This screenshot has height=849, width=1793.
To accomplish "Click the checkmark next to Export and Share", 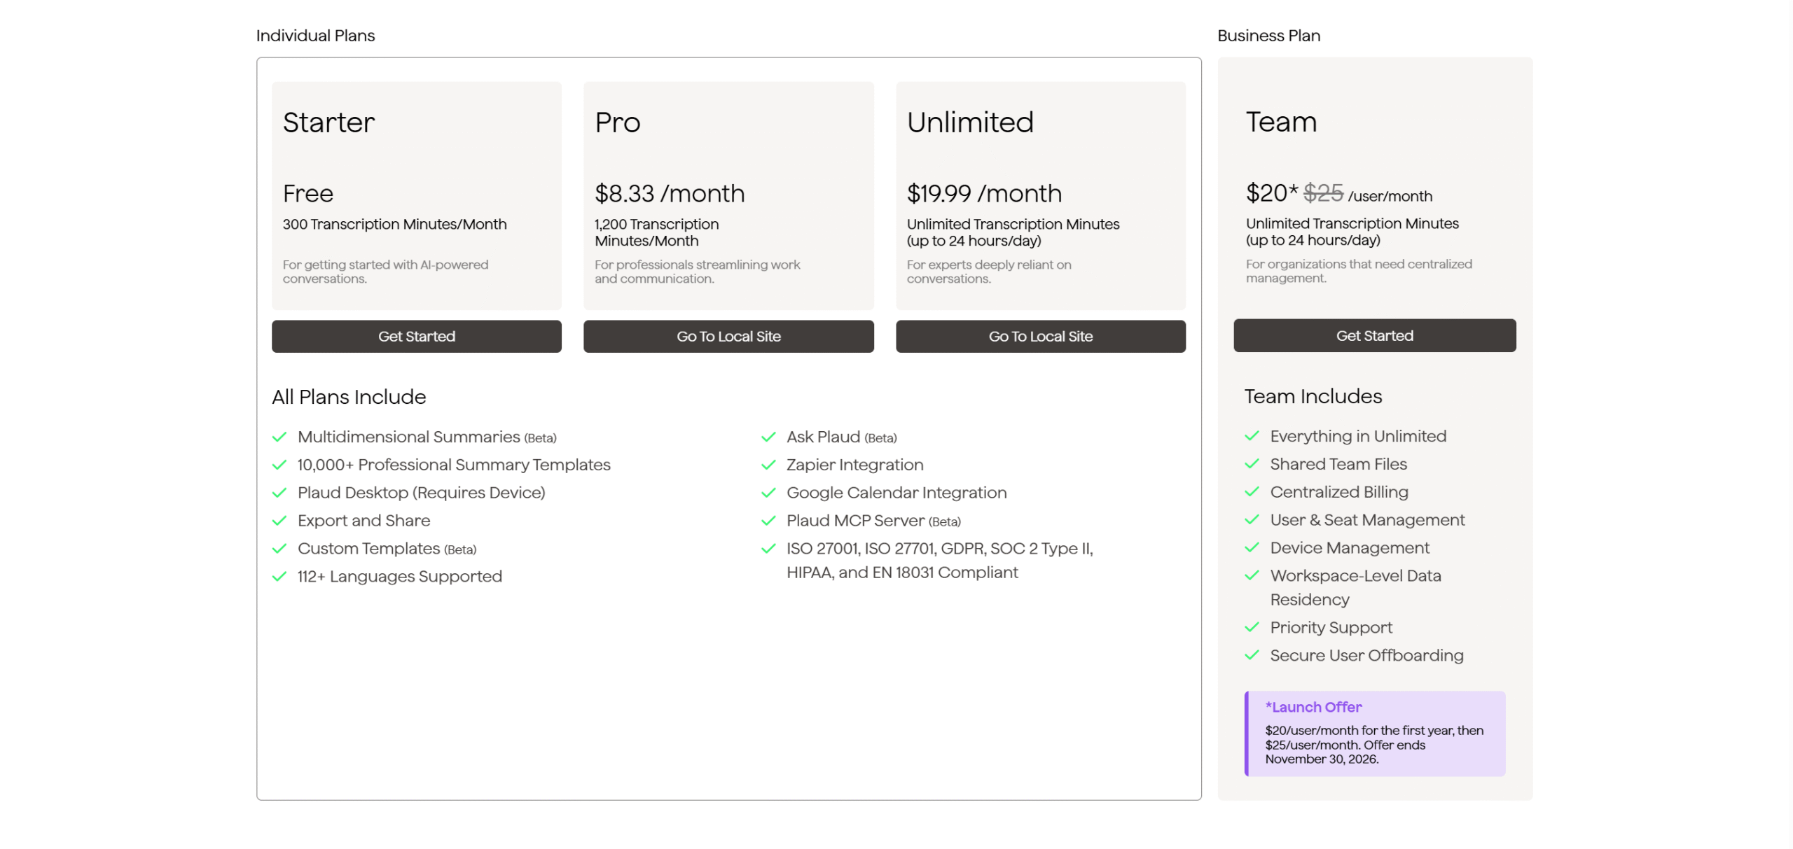I will point(279,521).
